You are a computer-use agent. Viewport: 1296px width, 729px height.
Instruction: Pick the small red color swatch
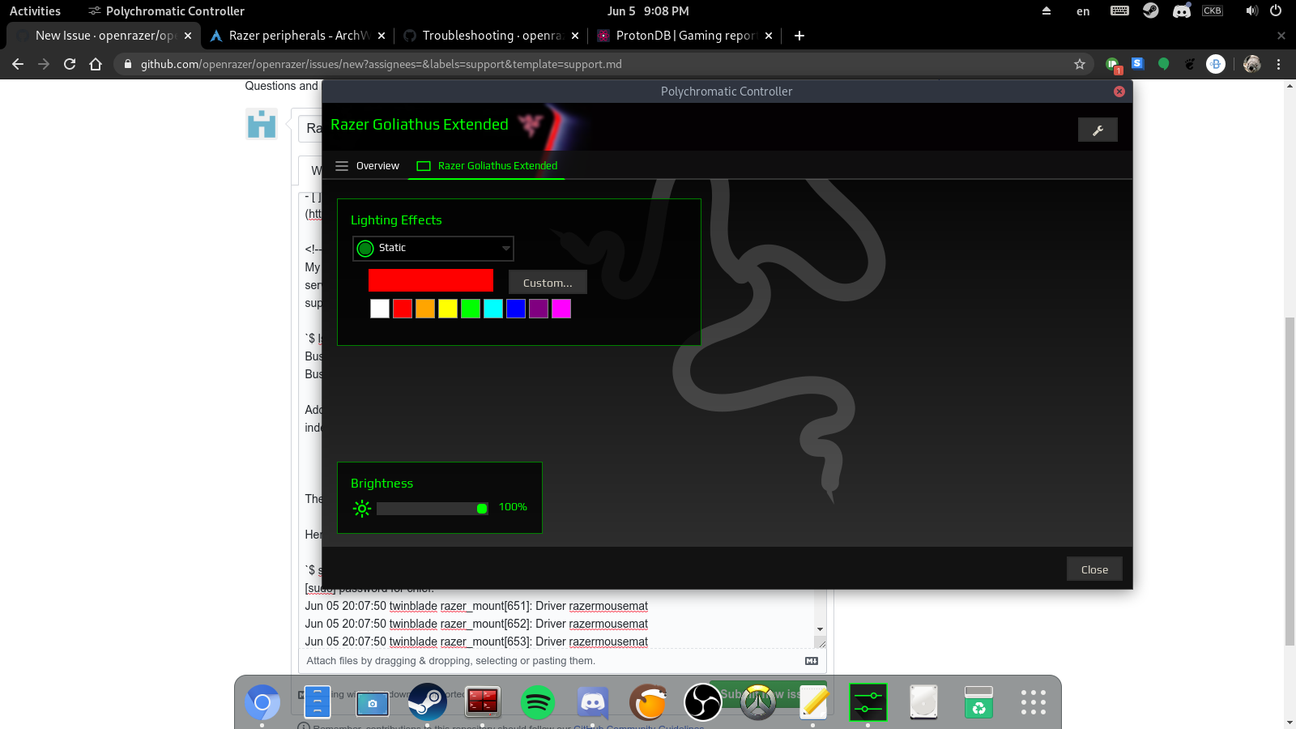403,309
